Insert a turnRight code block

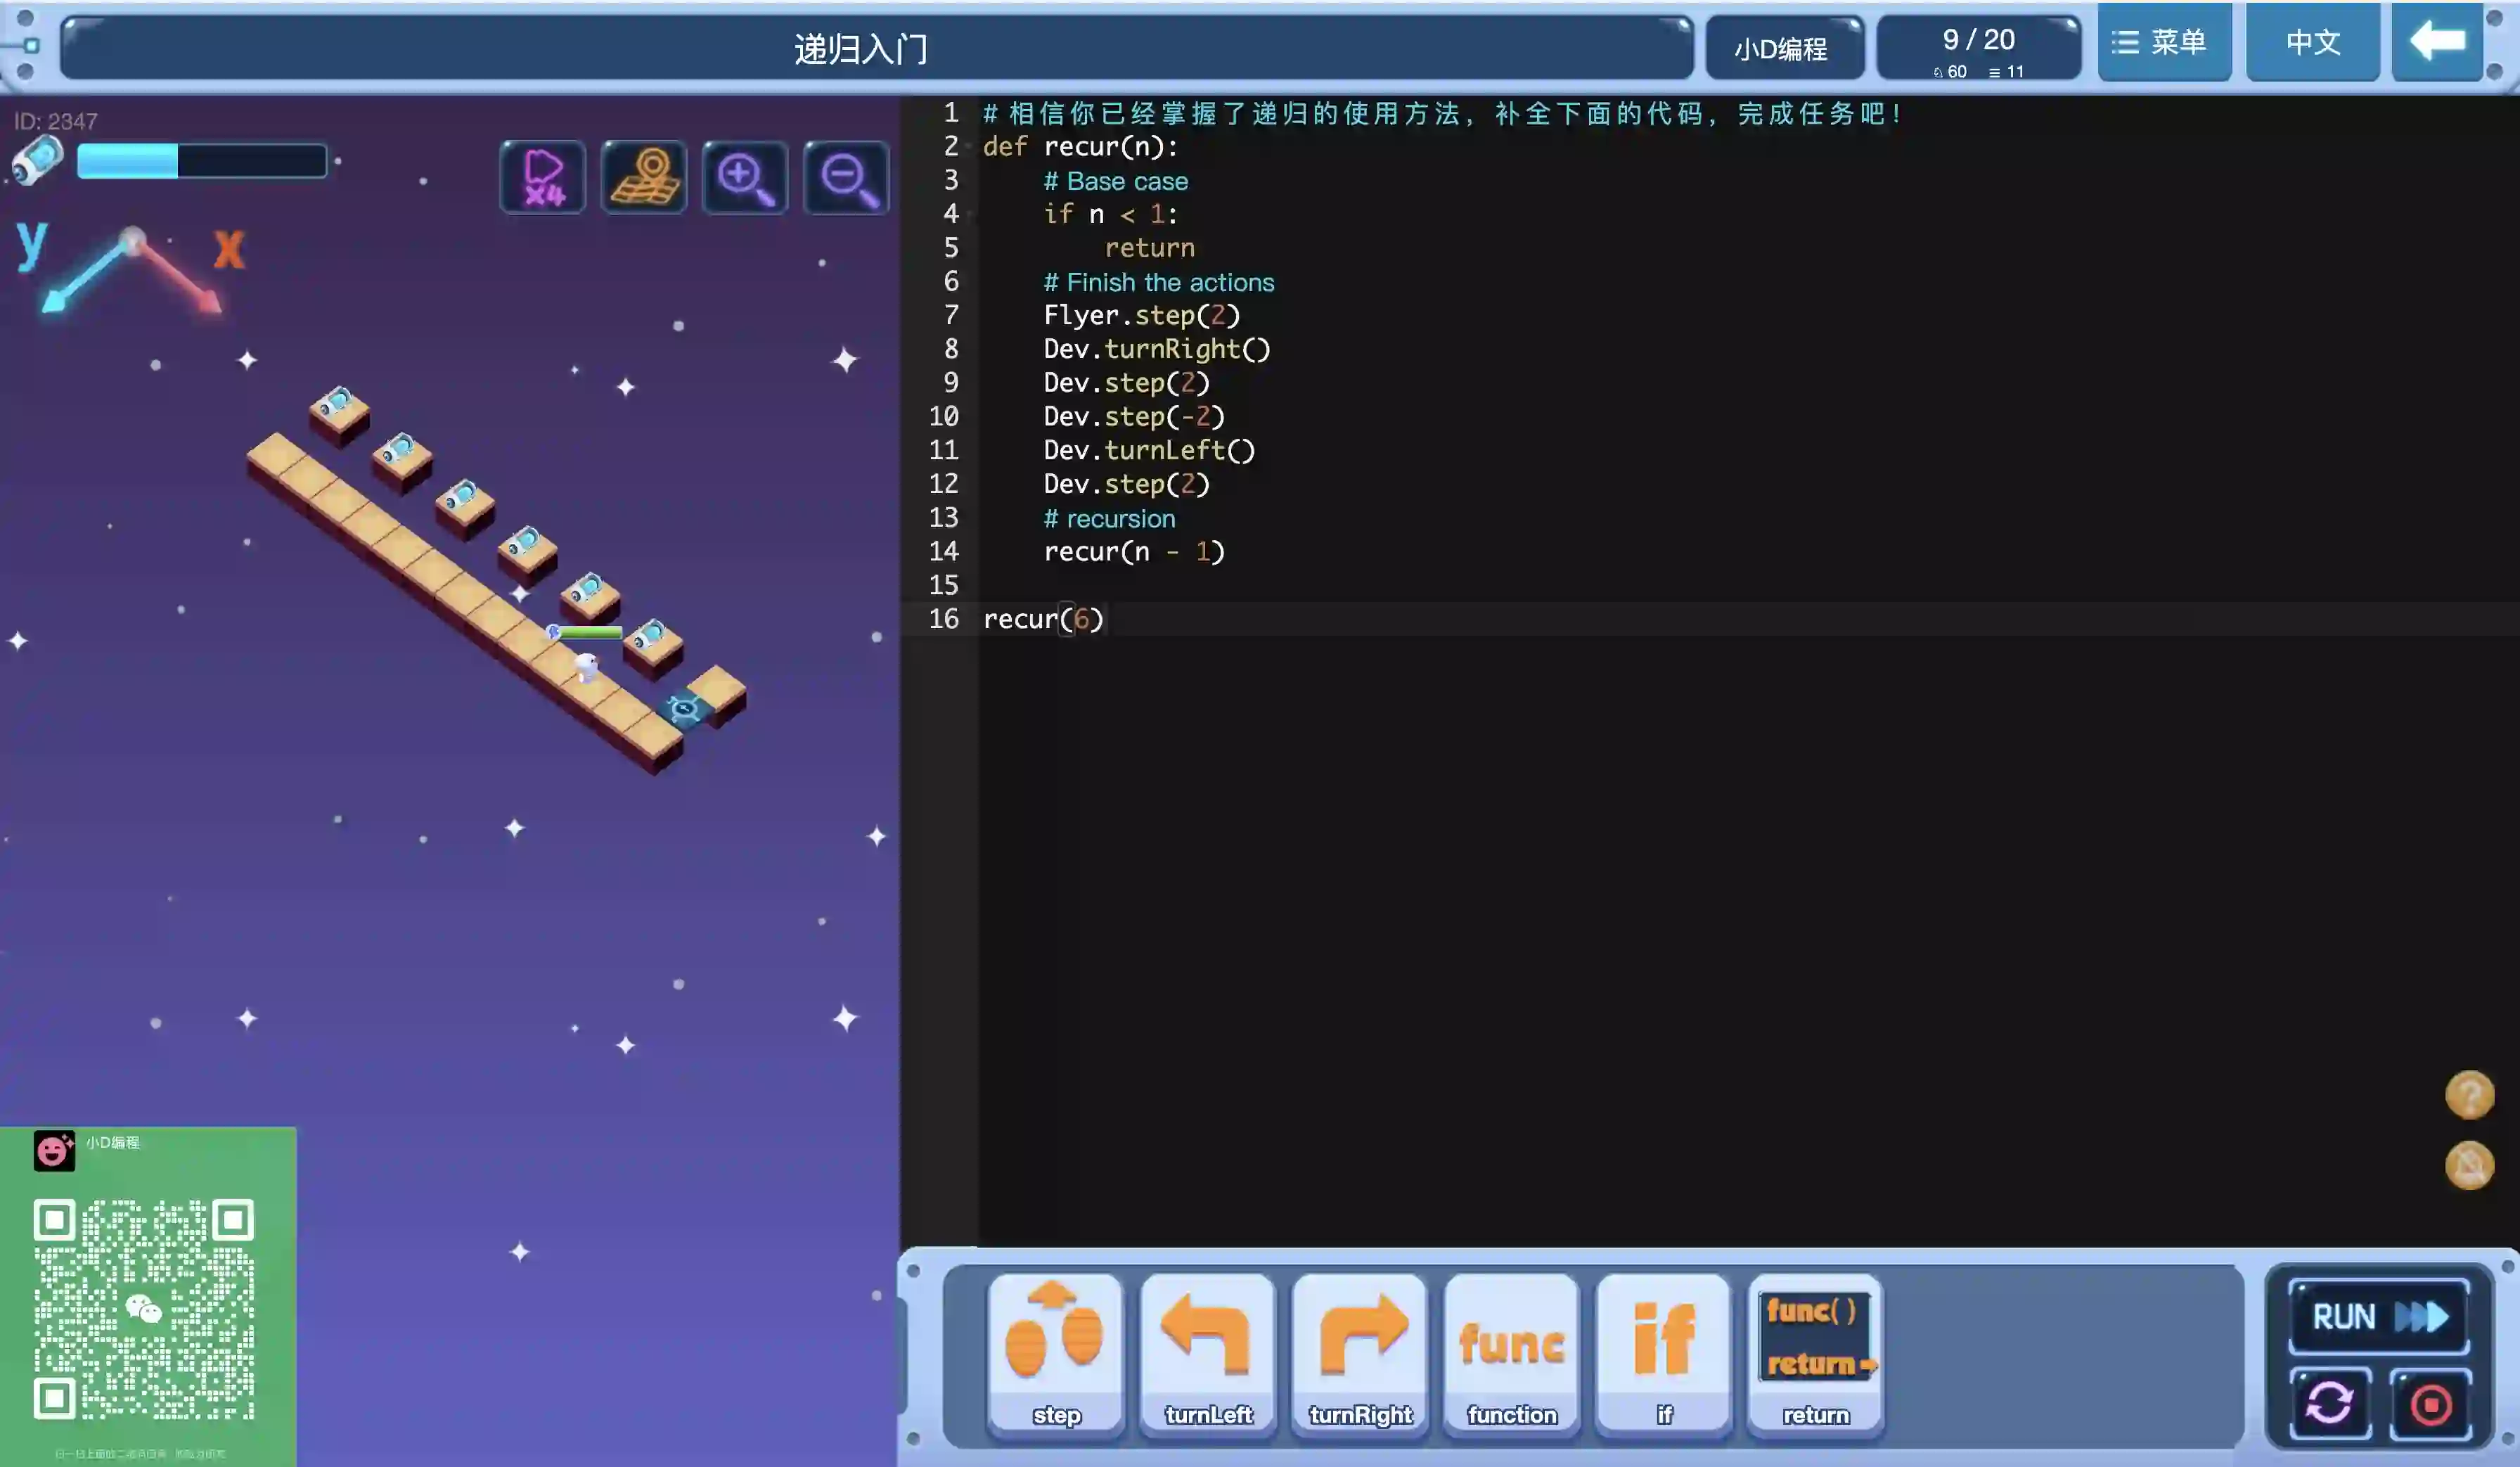1360,1353
